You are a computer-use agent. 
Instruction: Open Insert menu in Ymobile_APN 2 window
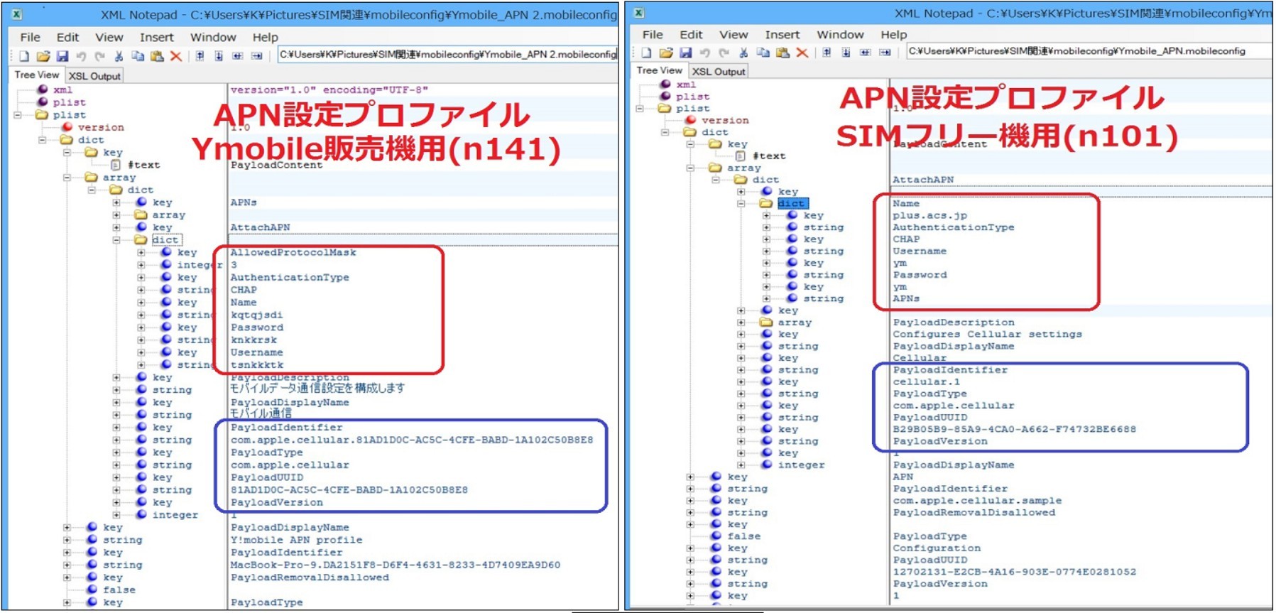pos(156,37)
